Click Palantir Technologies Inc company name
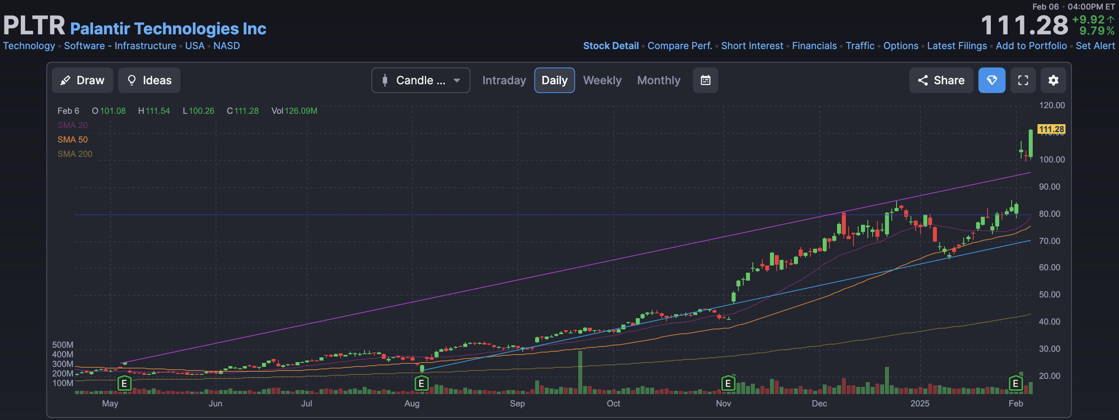This screenshot has width=1119, height=420. (168, 29)
